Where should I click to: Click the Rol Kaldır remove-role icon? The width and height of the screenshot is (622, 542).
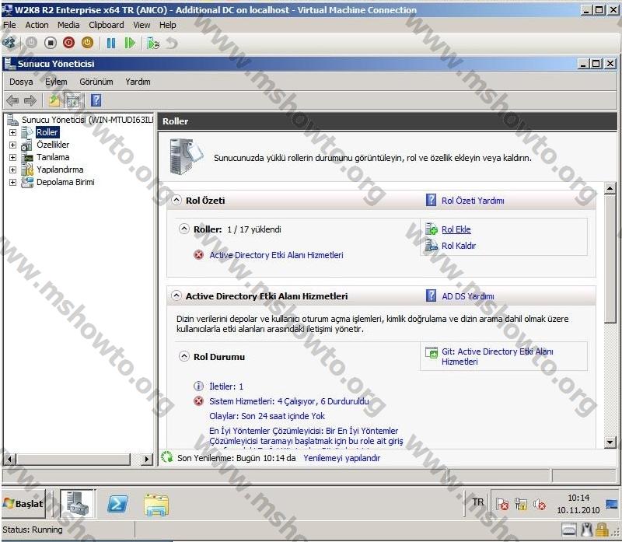coord(432,246)
